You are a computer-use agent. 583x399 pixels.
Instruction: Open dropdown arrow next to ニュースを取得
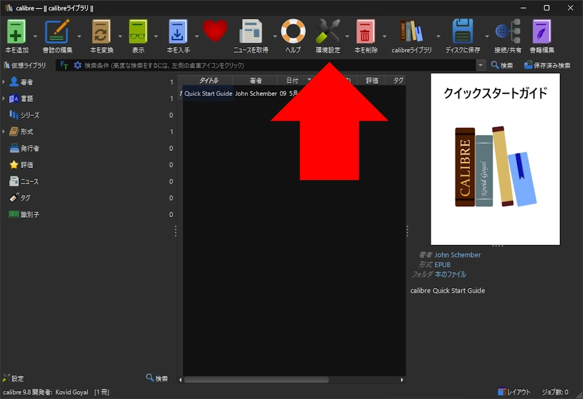coord(274,36)
